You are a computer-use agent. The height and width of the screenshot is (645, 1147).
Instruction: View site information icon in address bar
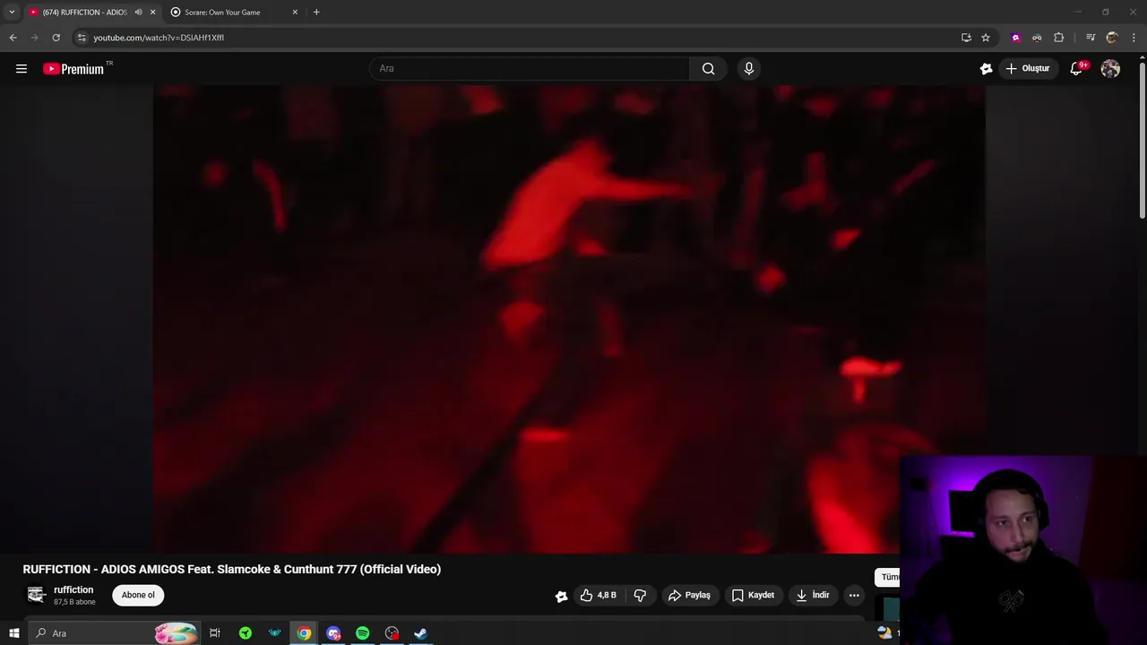point(82,38)
